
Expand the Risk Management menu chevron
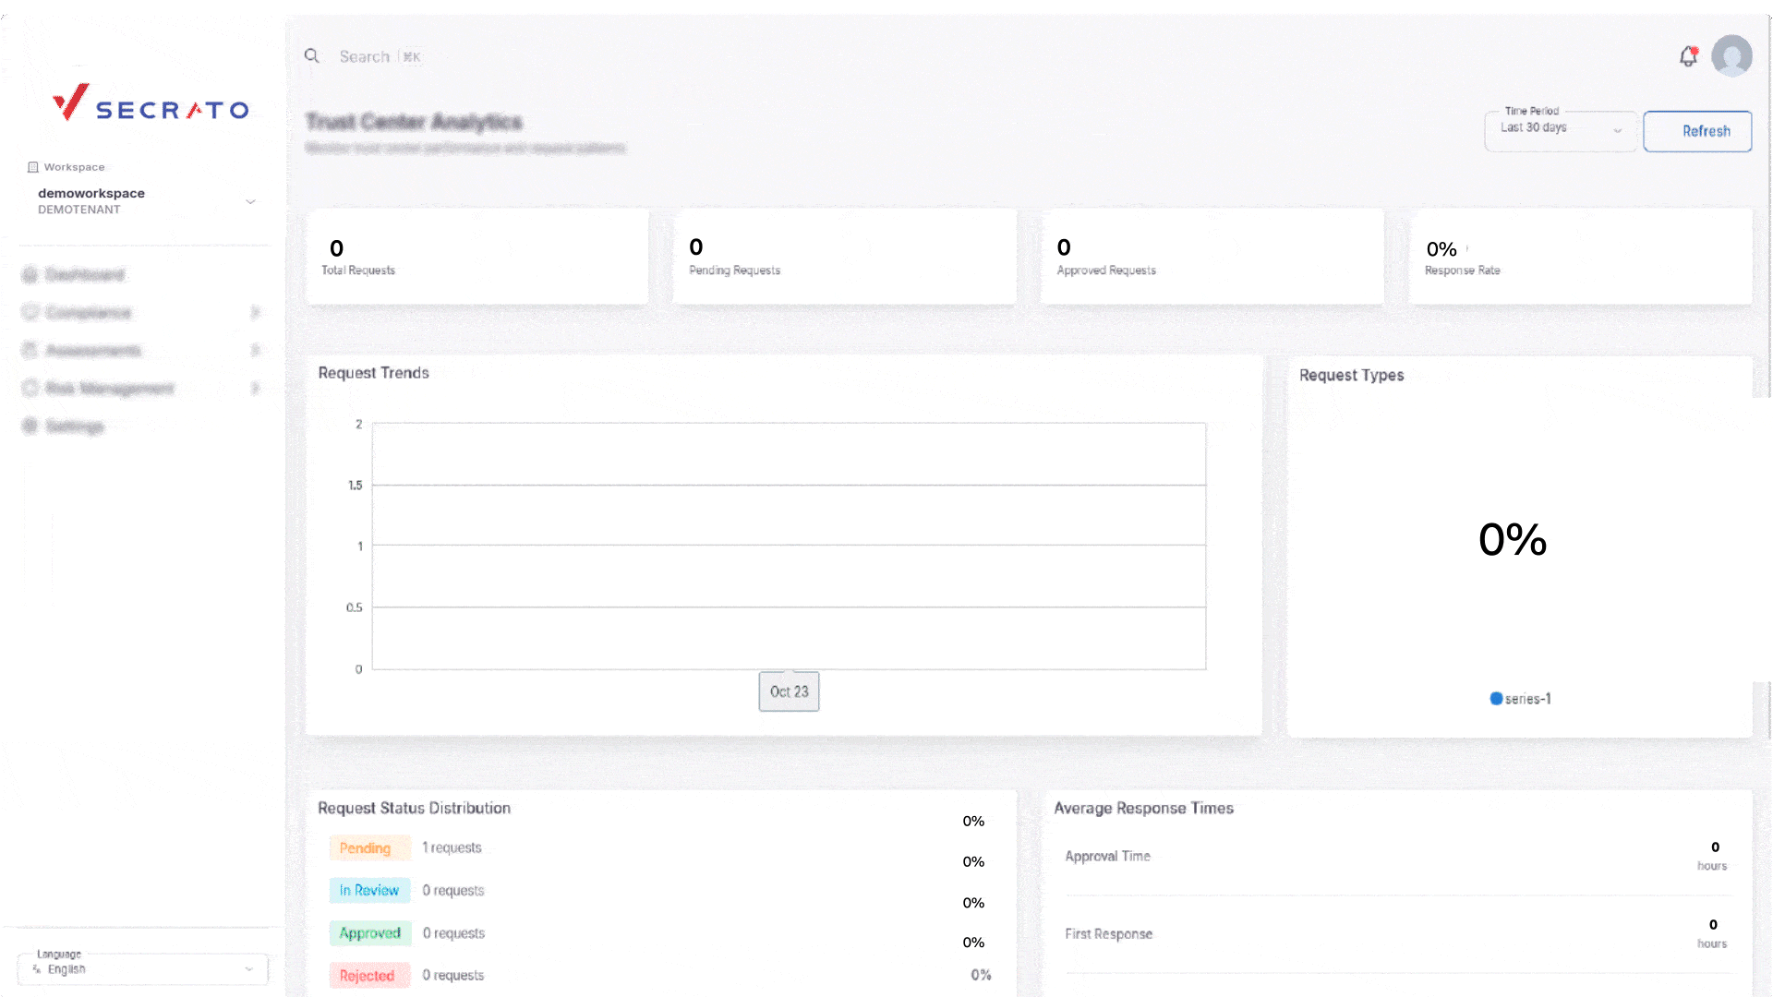[x=255, y=389]
